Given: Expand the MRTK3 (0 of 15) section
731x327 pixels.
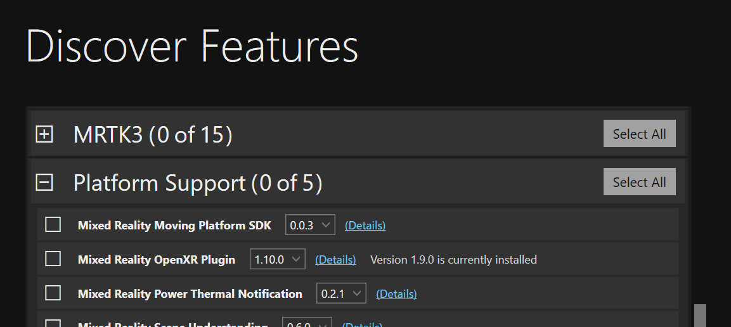Looking at the screenshot, I should point(44,134).
